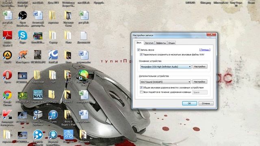
Task: Switch to the Логотип tab
Action: click(149, 43)
